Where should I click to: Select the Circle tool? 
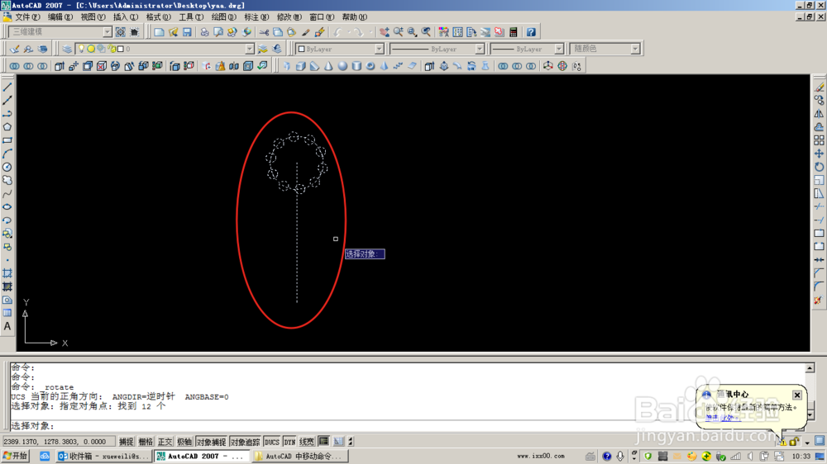7,167
